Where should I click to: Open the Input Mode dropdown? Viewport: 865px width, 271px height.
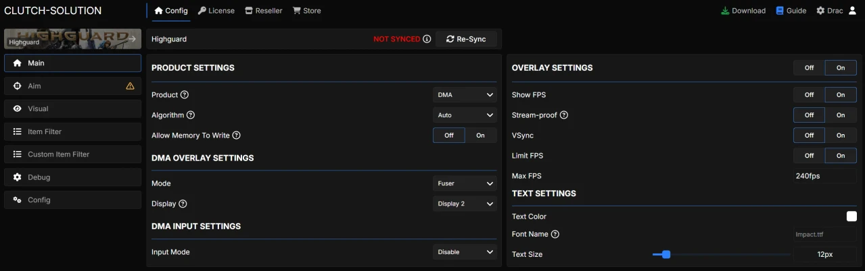[x=465, y=252]
